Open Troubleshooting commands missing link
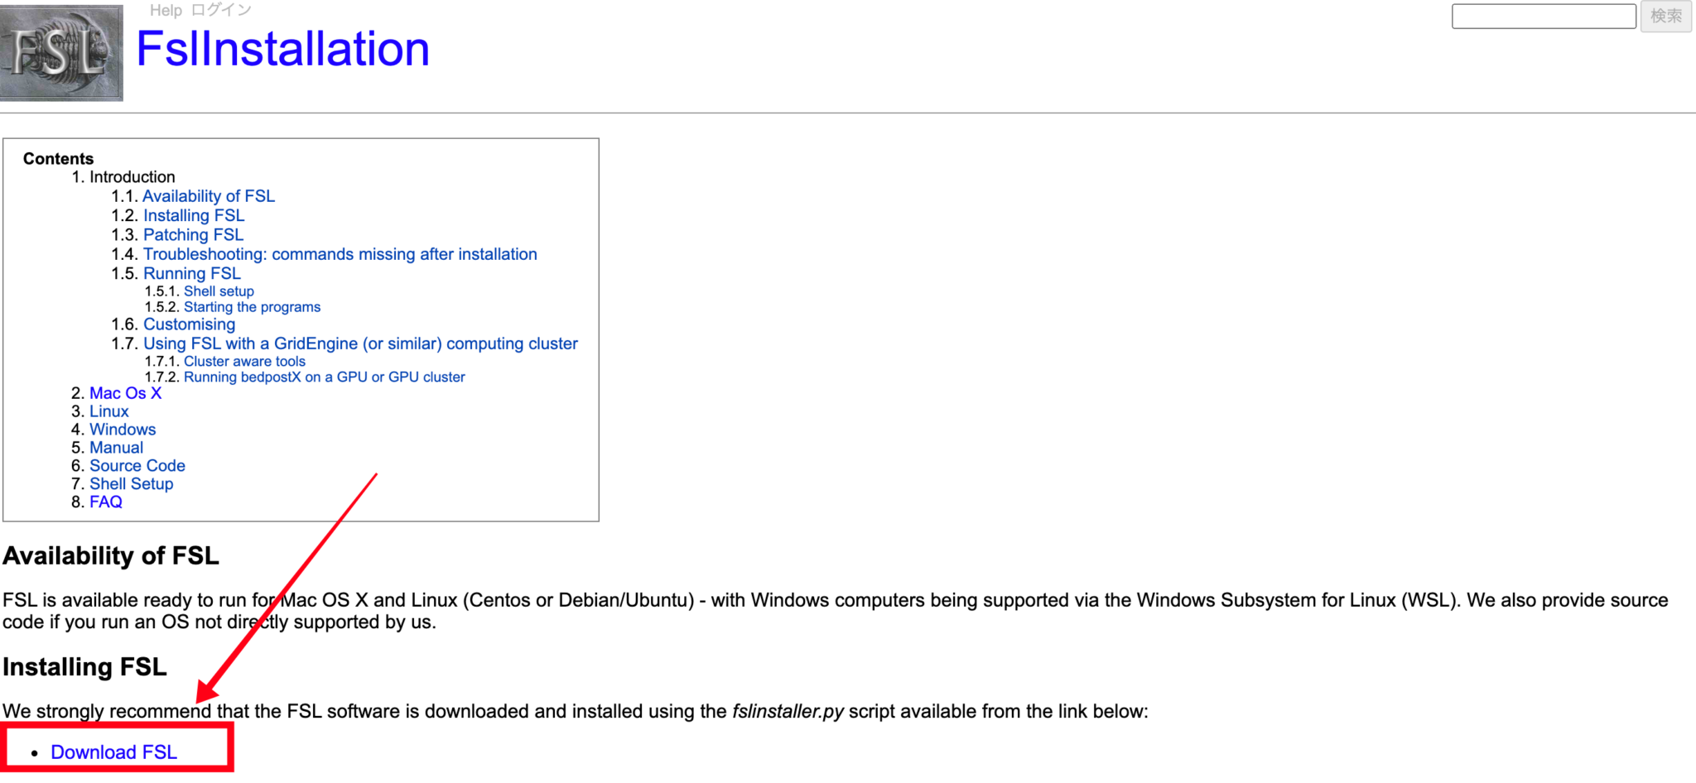 (x=340, y=254)
